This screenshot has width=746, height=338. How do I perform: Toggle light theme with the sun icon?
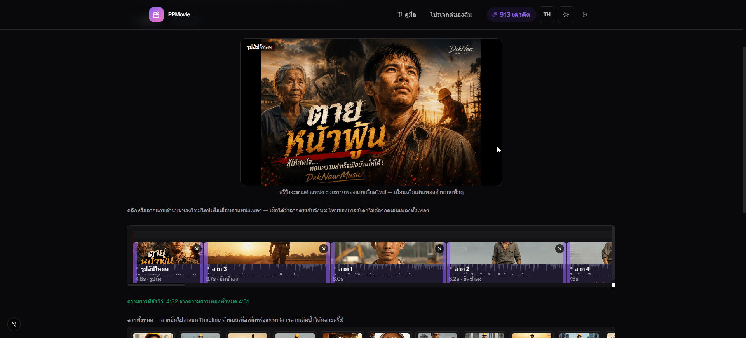[566, 14]
